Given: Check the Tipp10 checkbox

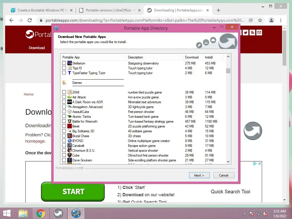Looking at the screenshot, I should coord(64,68).
